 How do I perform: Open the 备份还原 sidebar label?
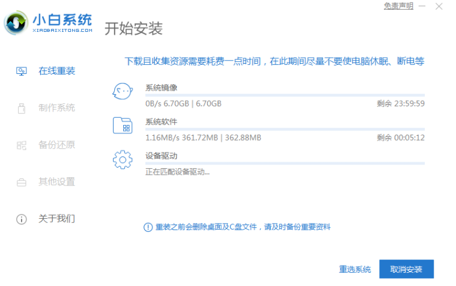pos(56,145)
